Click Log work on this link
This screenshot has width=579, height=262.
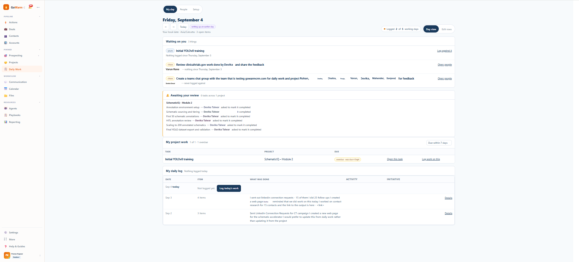[431, 159]
